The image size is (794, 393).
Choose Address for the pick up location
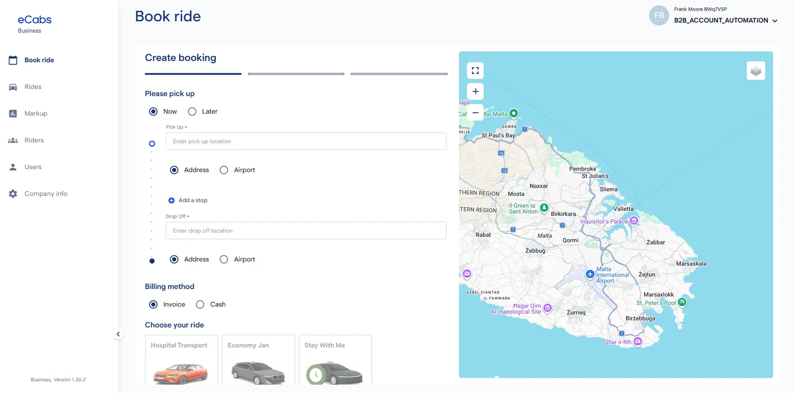click(x=174, y=170)
